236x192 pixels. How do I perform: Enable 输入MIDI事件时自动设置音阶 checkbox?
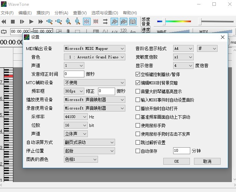(x=138, y=100)
